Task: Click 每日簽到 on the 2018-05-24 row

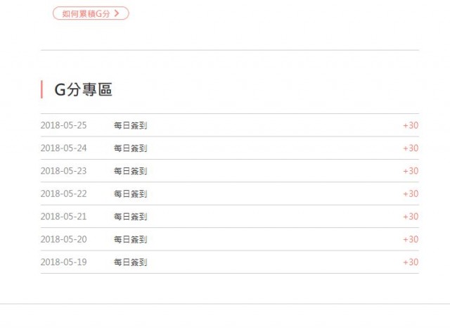Action: click(130, 148)
